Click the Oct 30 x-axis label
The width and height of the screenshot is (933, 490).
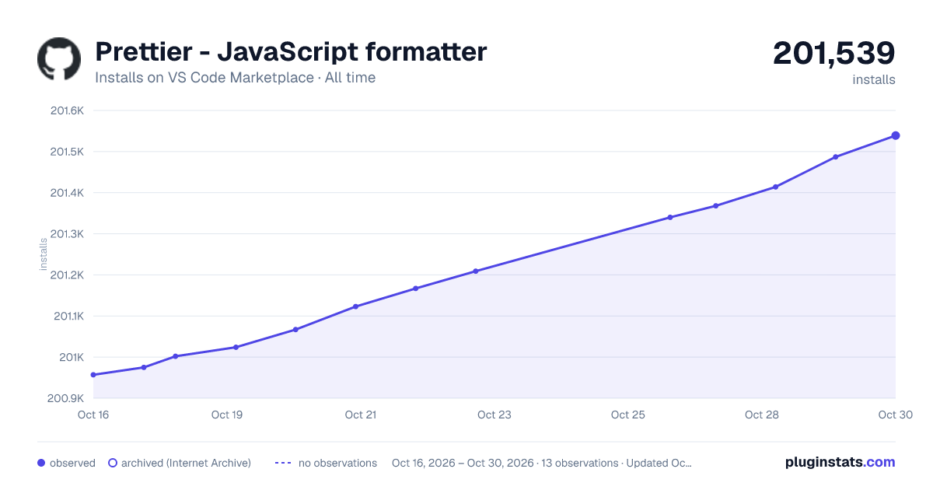pos(894,415)
